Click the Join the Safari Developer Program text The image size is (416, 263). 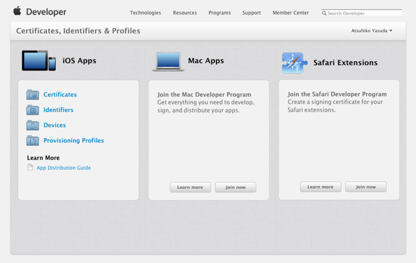(337, 94)
